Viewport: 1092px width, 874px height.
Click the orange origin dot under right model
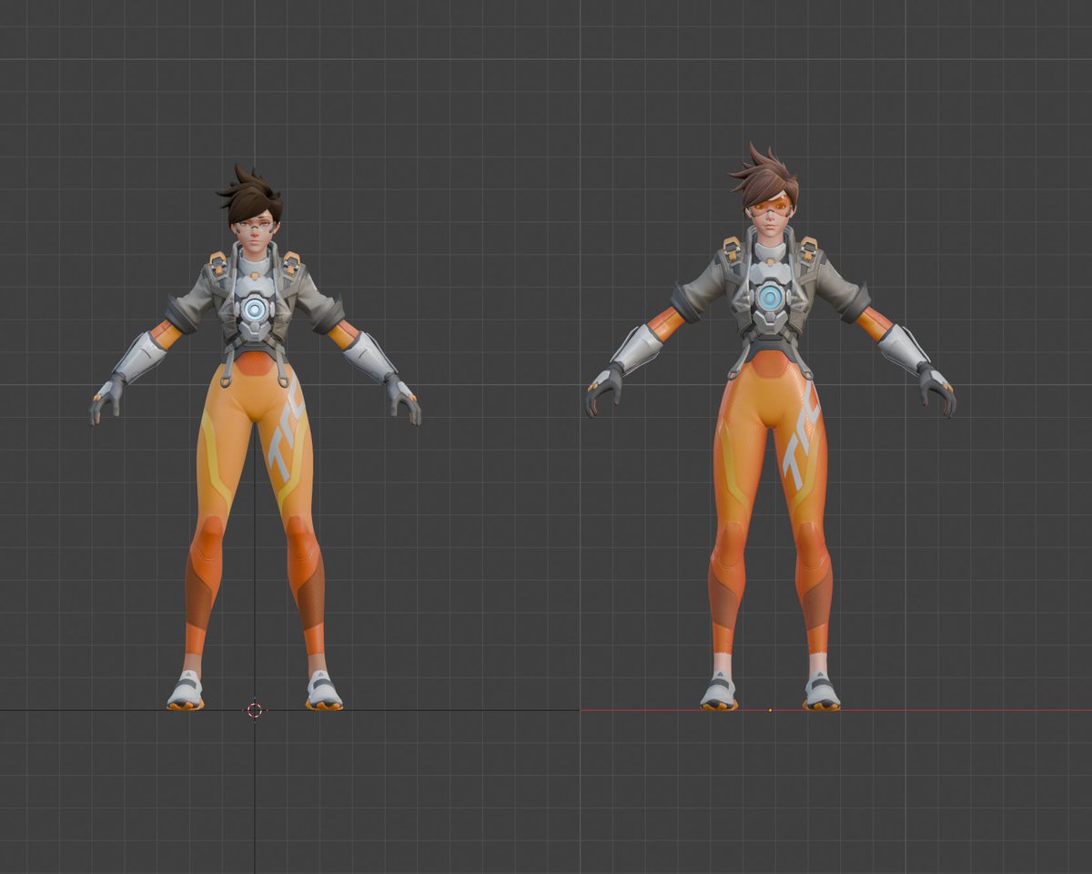[770, 710]
